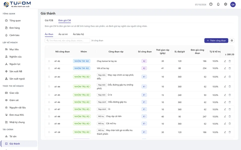Switch to the Giá FOB tab
The width and height of the screenshot is (241, 150).
coord(49,20)
